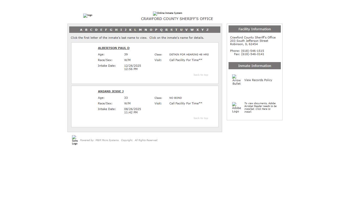Select letter A in the alphabet bar
This screenshot has width=350, height=197.
81,30
